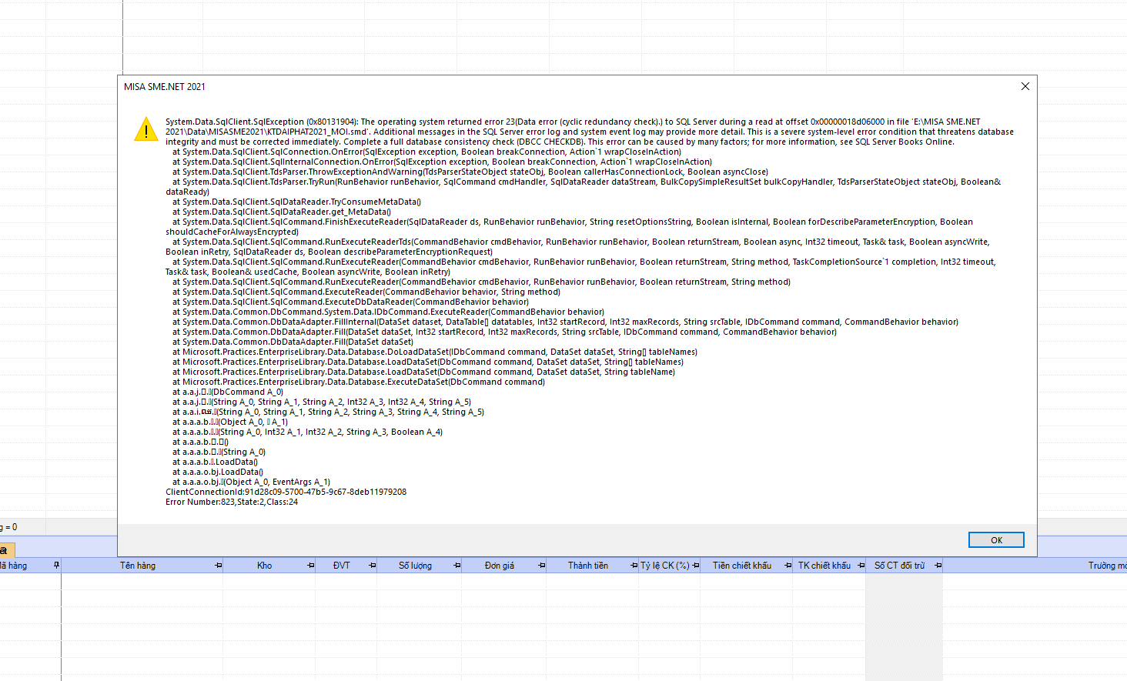
Task: Click the yellow warning triangle icon
Action: [x=145, y=129]
